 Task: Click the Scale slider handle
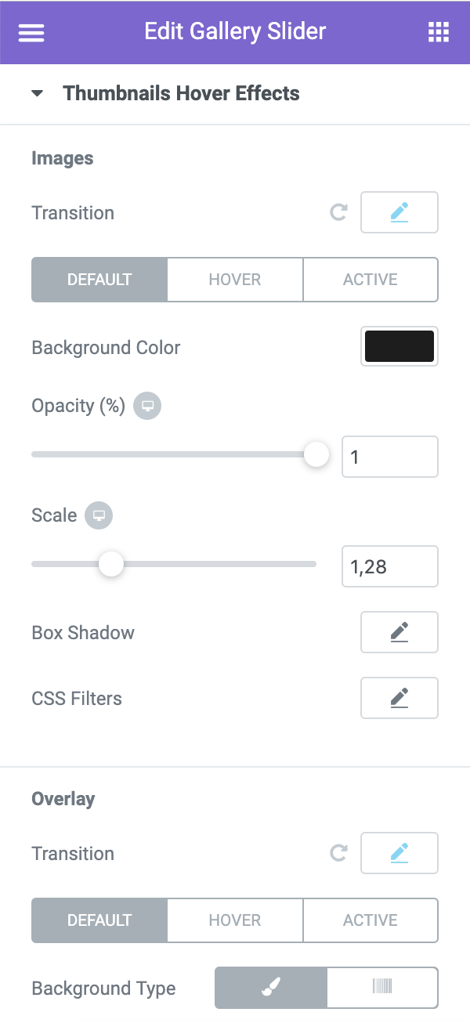pos(111,563)
